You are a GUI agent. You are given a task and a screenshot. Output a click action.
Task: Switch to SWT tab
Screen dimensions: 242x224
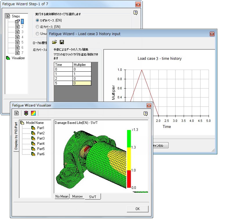click(x=93, y=197)
